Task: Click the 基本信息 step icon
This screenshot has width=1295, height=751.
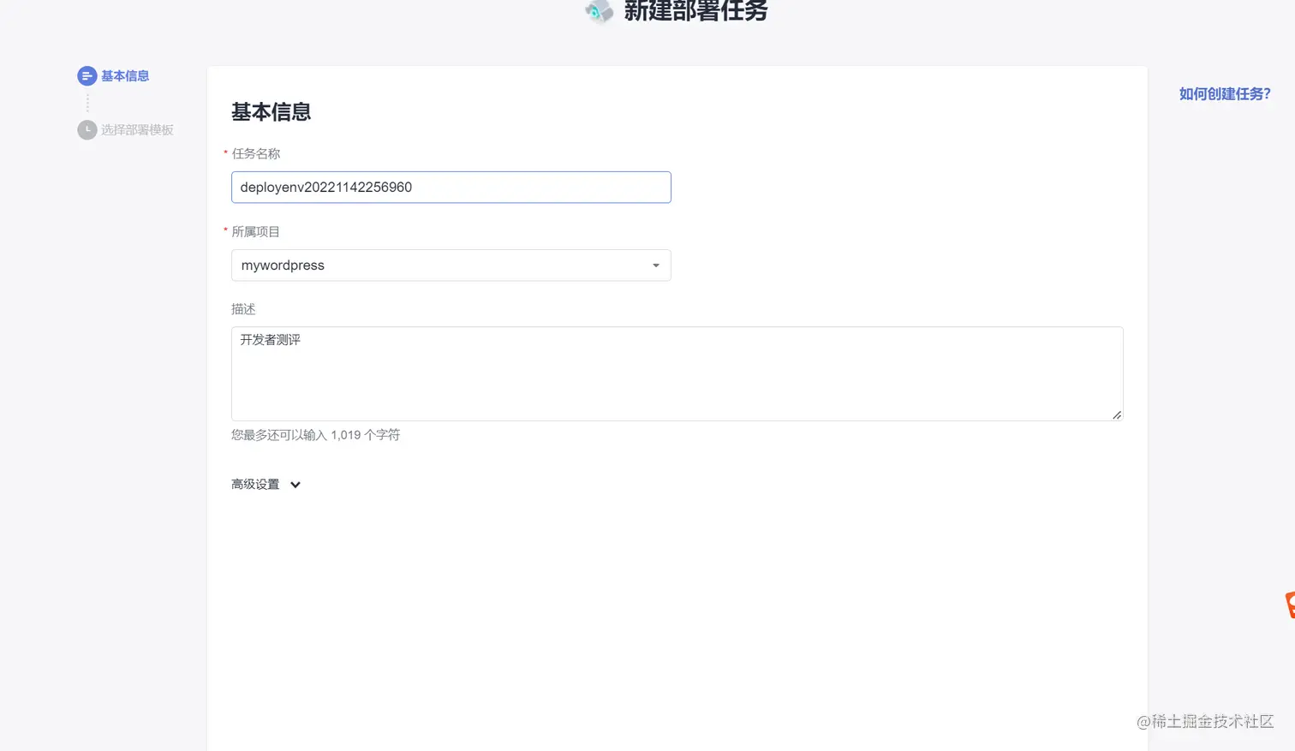Action: click(x=87, y=76)
